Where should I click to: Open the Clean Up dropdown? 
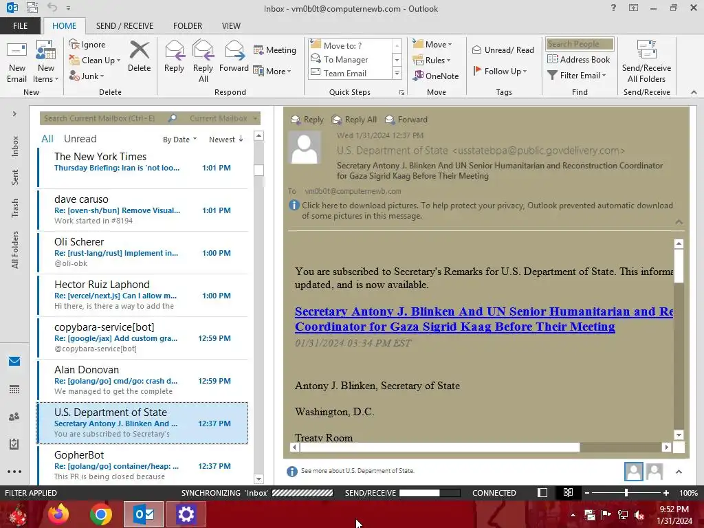point(95,60)
